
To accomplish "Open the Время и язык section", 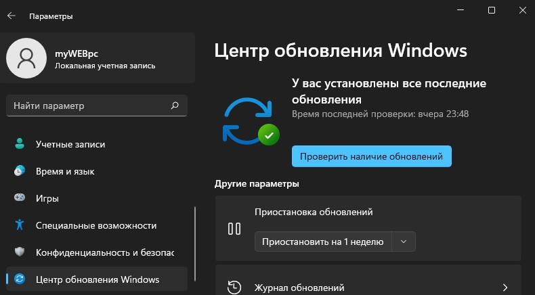I will pyautogui.click(x=97, y=171).
